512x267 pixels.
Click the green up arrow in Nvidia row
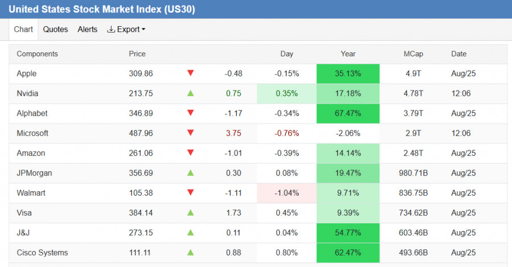(x=191, y=93)
